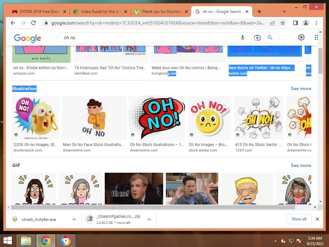Open gray-haired bitmoji woman GIF

point(80,188)
